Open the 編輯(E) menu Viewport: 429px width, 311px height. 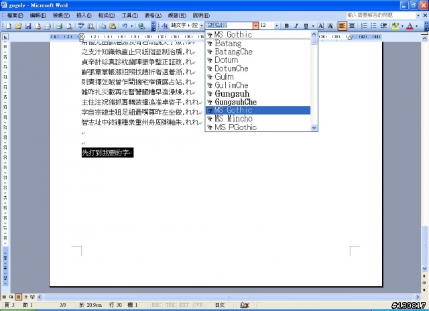coord(38,15)
